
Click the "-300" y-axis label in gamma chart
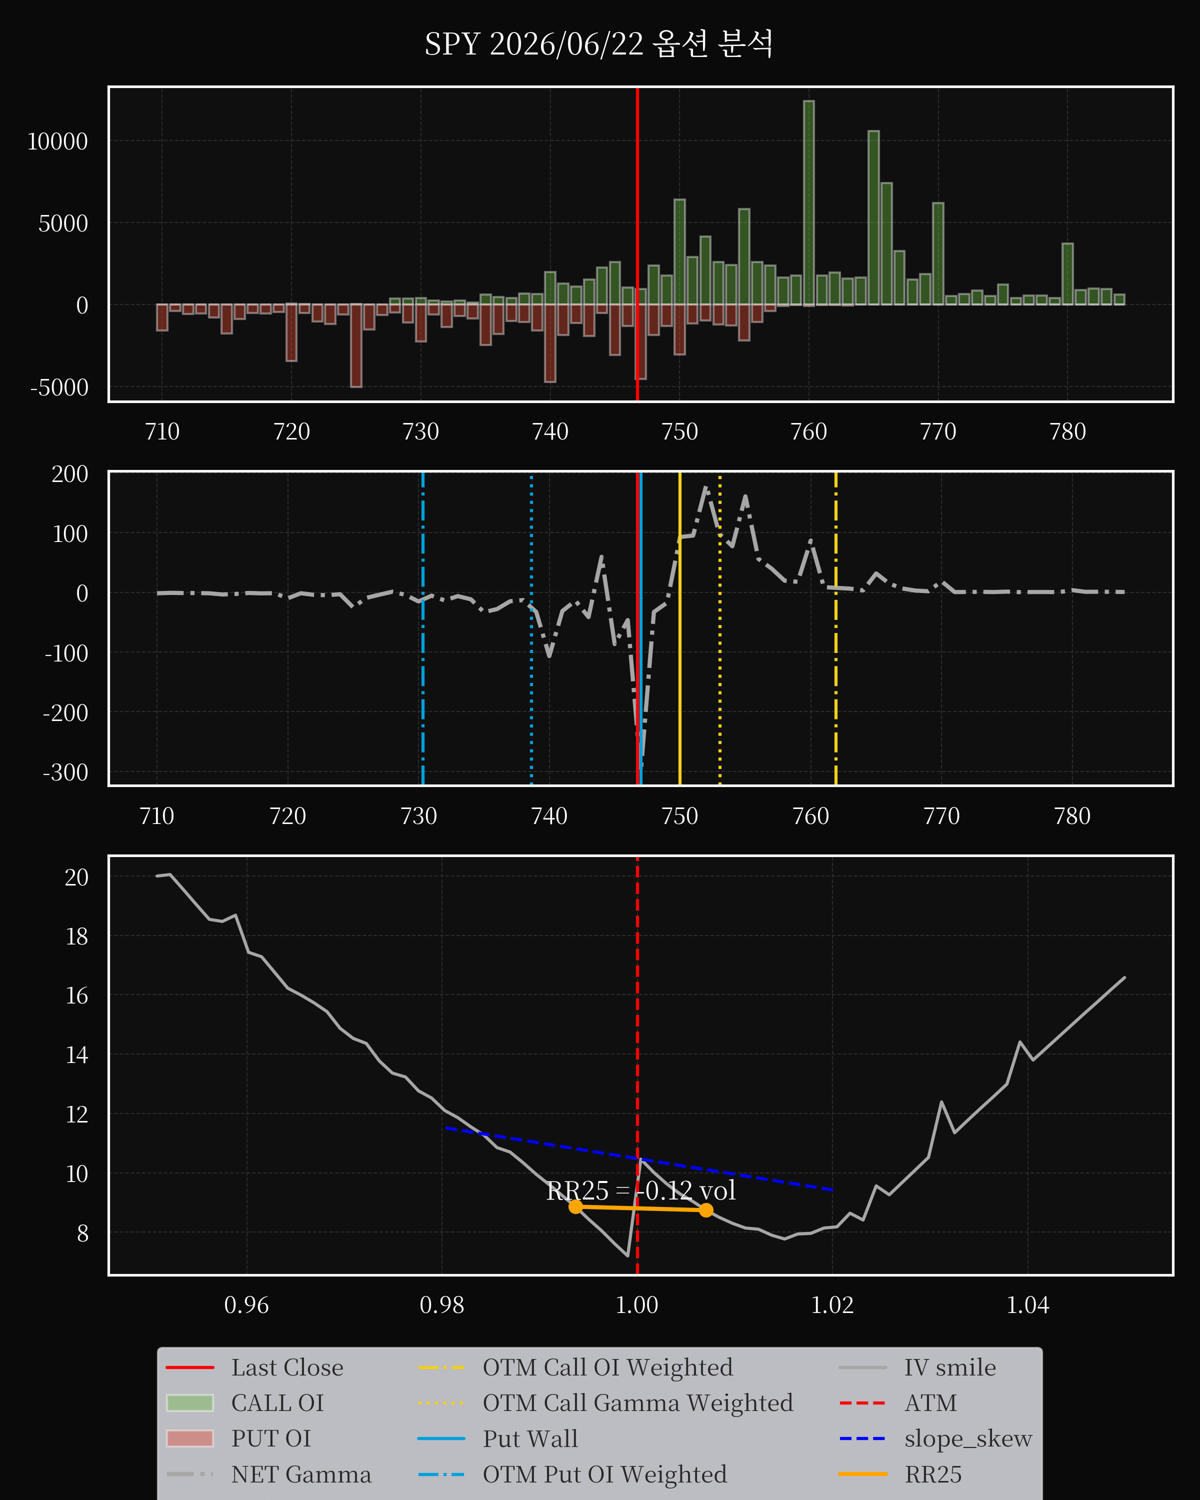(65, 772)
